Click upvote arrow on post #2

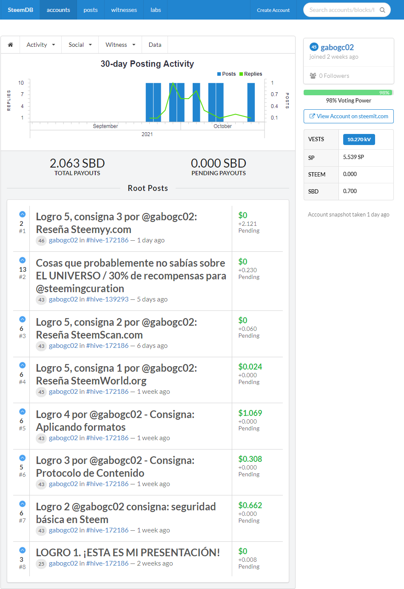click(x=23, y=260)
